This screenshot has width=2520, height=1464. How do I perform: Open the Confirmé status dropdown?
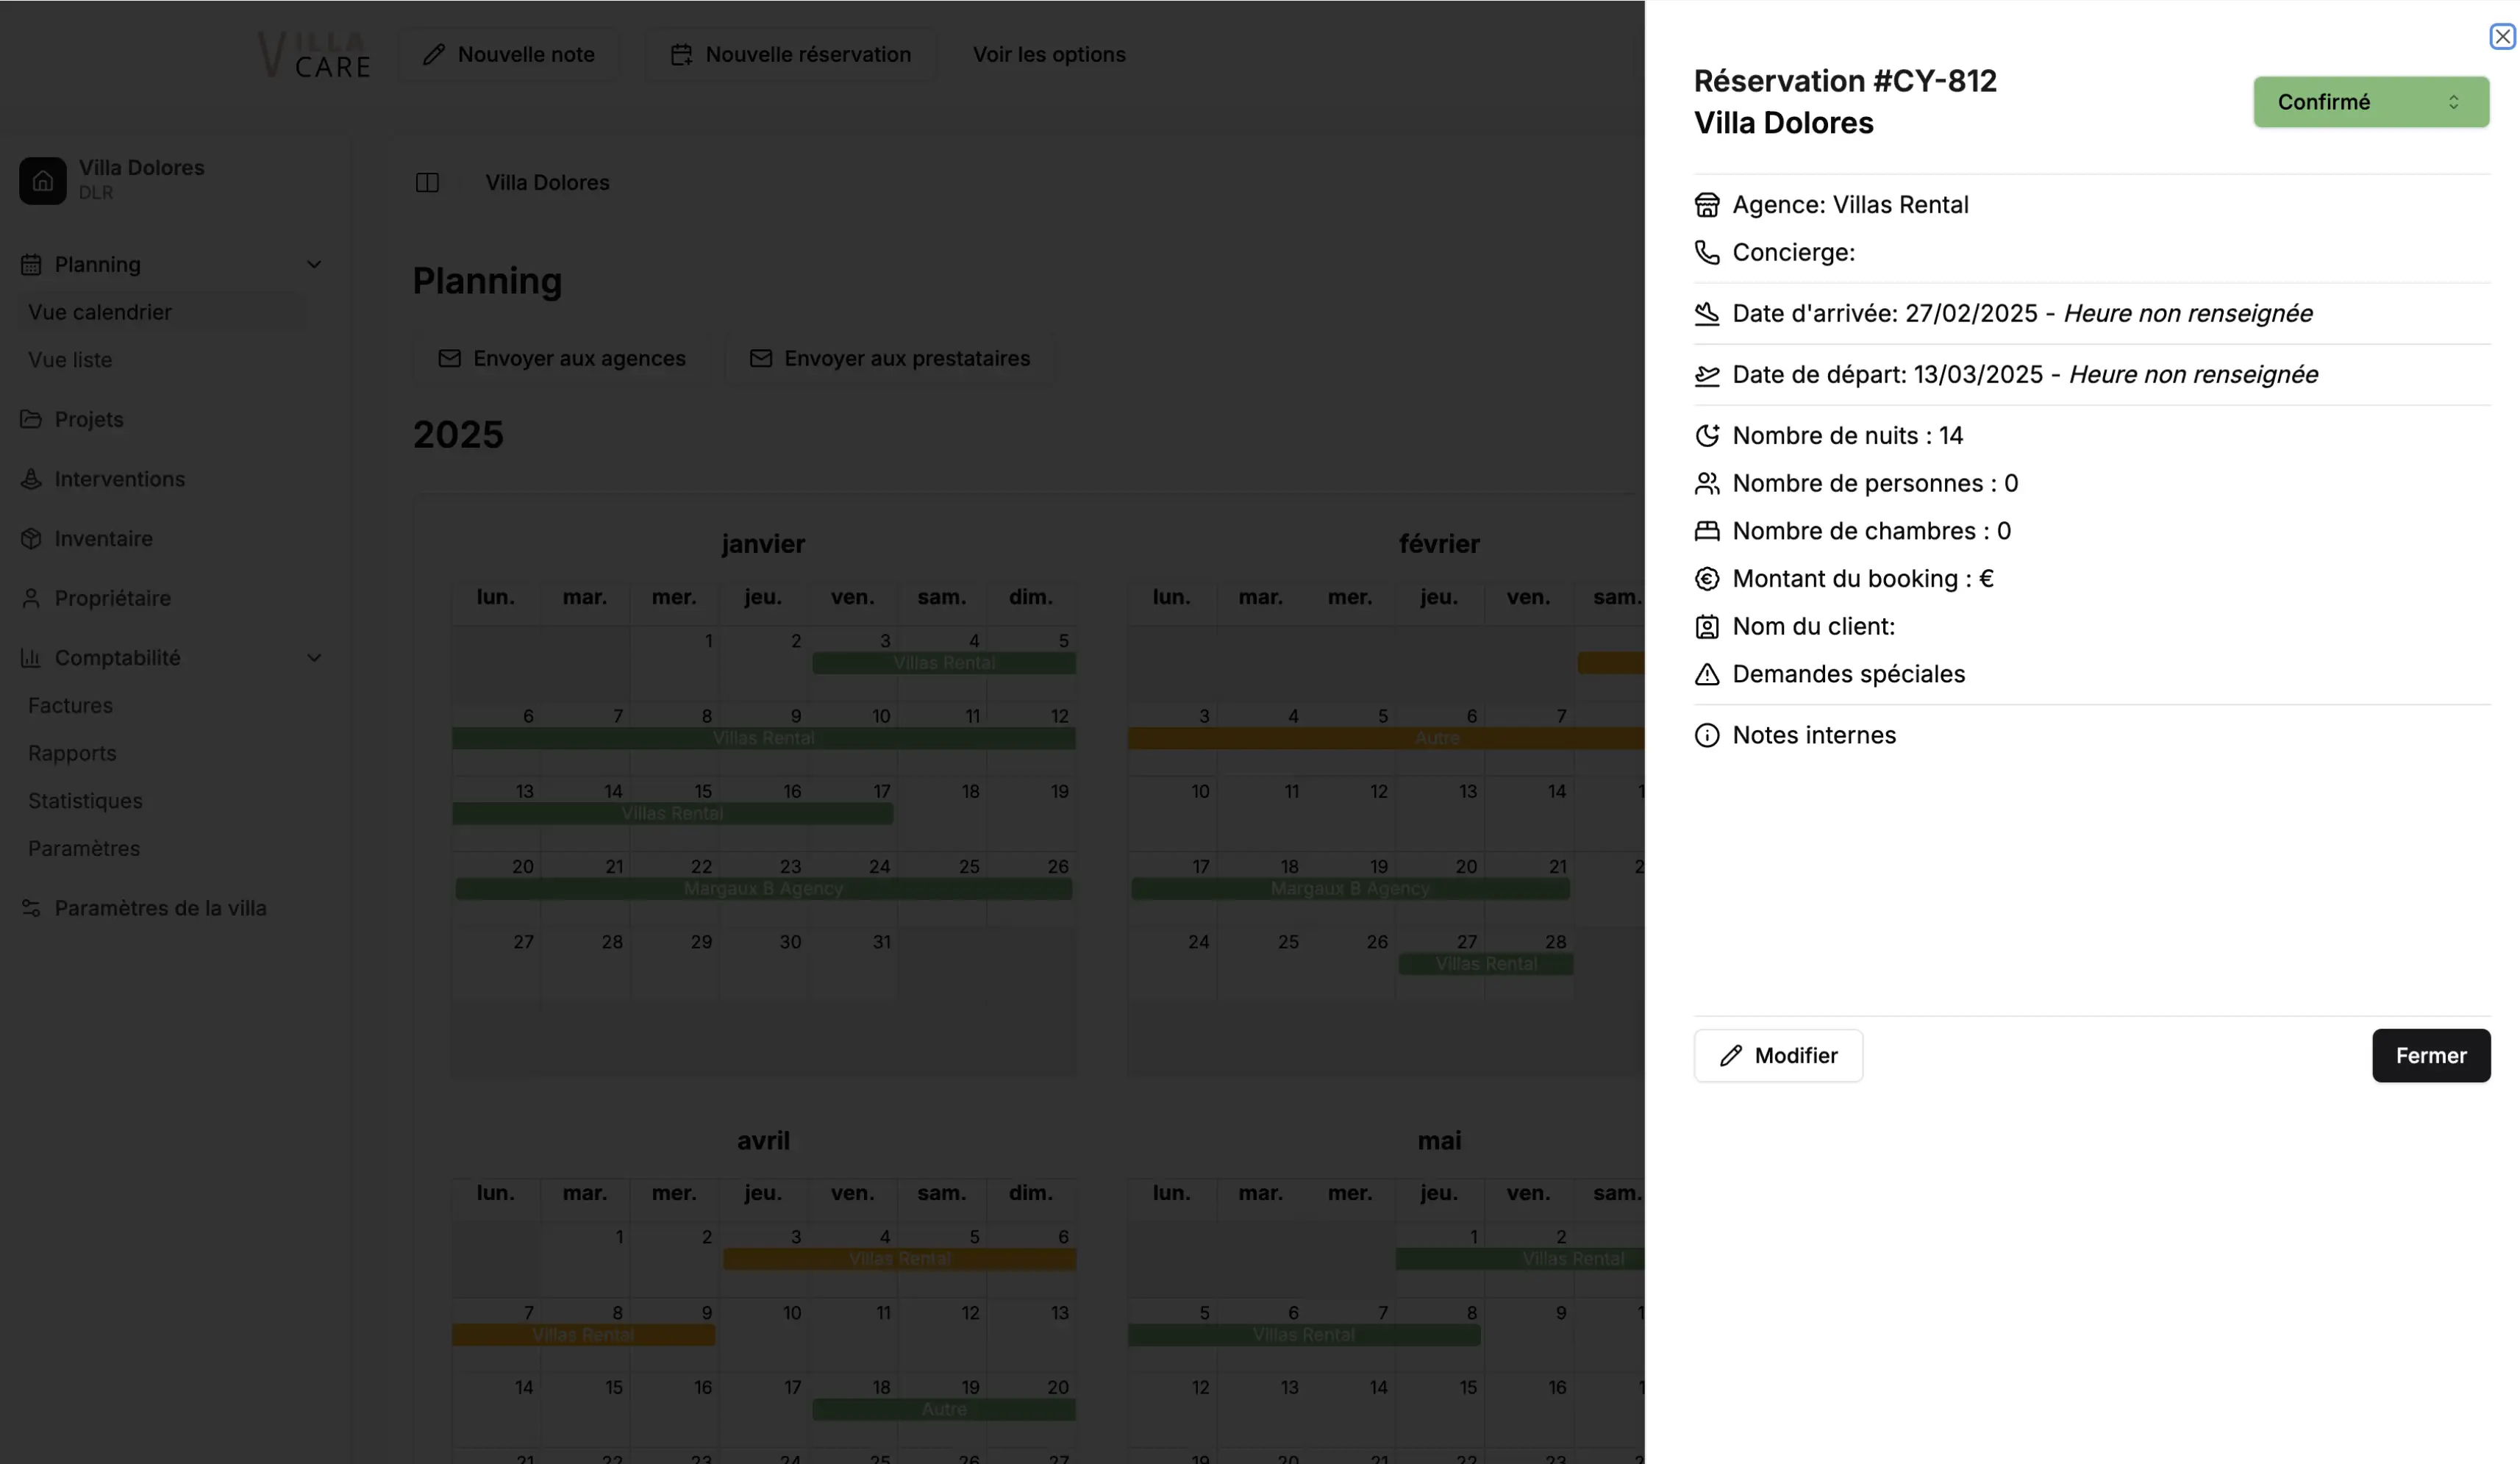click(x=2370, y=102)
